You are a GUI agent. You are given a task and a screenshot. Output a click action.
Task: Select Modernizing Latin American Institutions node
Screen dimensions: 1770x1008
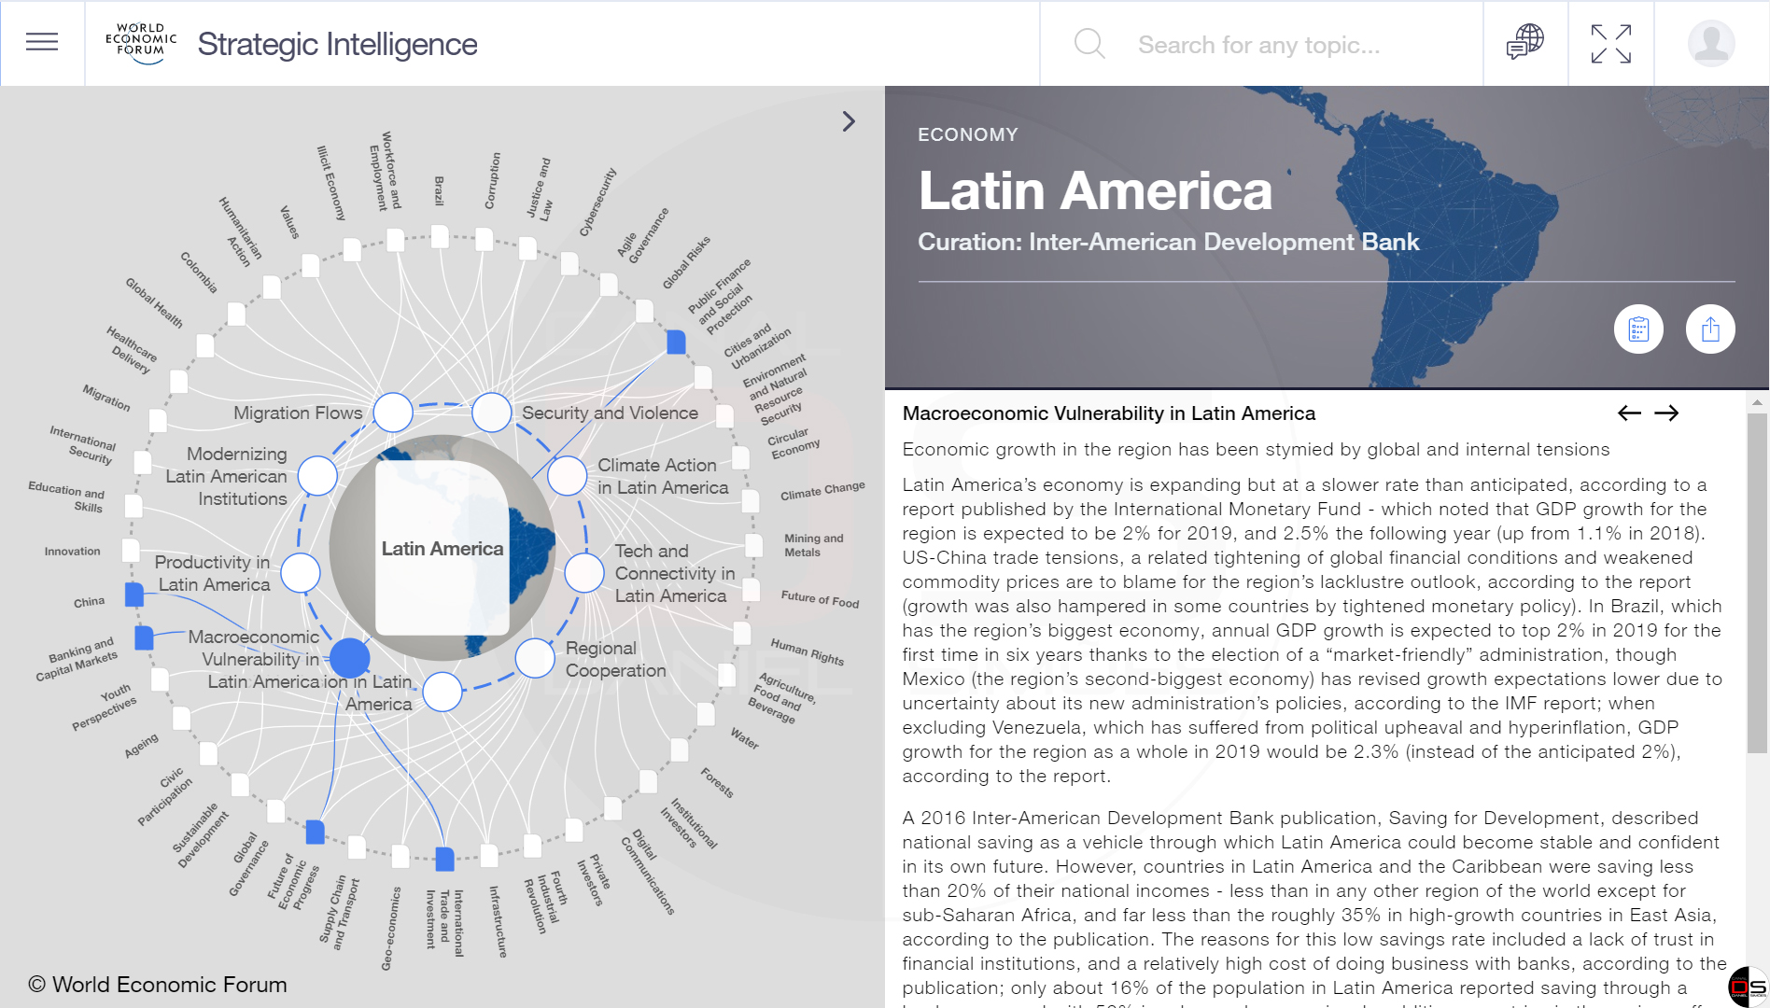coord(317,476)
